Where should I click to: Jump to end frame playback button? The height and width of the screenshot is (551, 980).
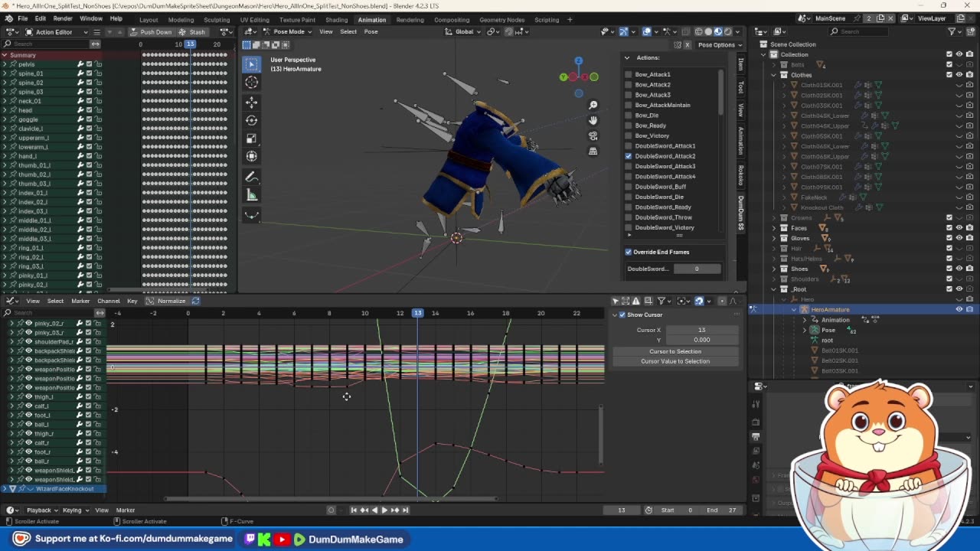(x=405, y=510)
